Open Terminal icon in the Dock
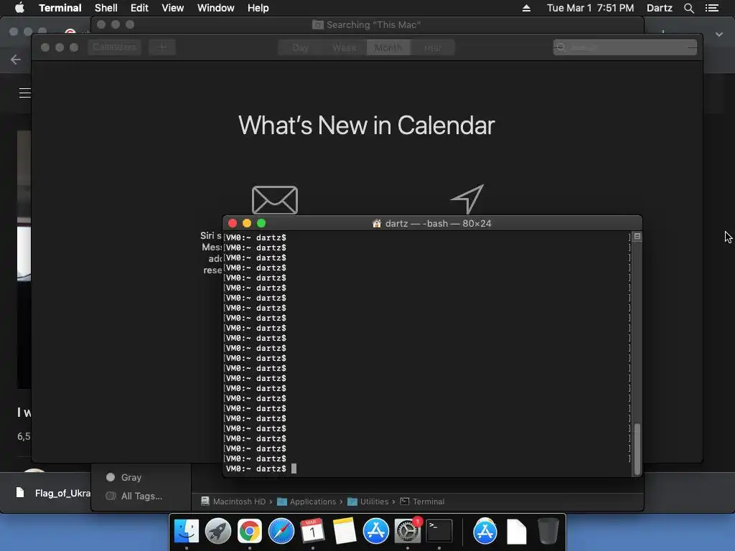The height and width of the screenshot is (551, 735). (439, 532)
